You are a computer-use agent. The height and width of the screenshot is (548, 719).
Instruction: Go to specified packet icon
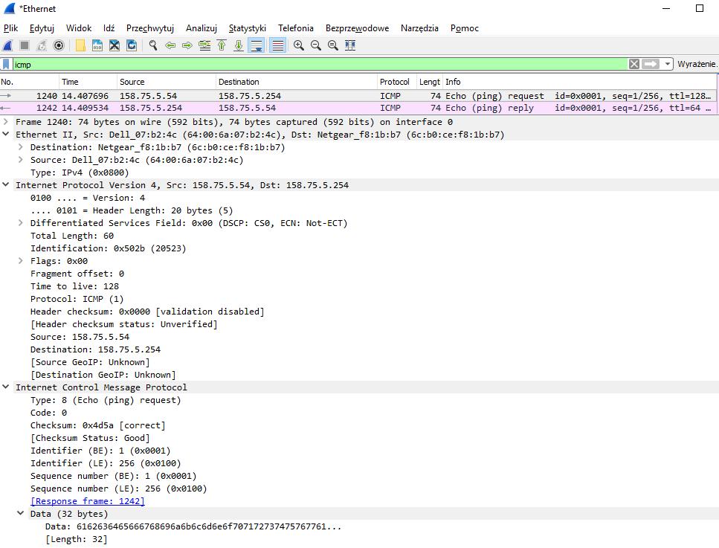(x=204, y=45)
